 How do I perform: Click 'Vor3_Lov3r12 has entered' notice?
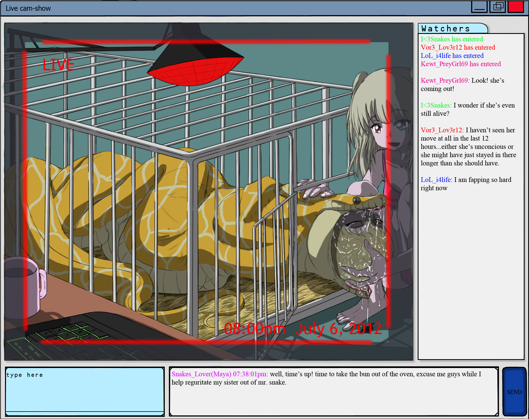[x=458, y=47]
